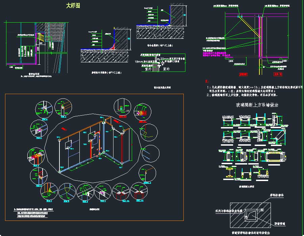Select the '铝合金踢脚（含PVC上墙）' caption
The height and width of the screenshot is (236, 304).
click(x=160, y=46)
